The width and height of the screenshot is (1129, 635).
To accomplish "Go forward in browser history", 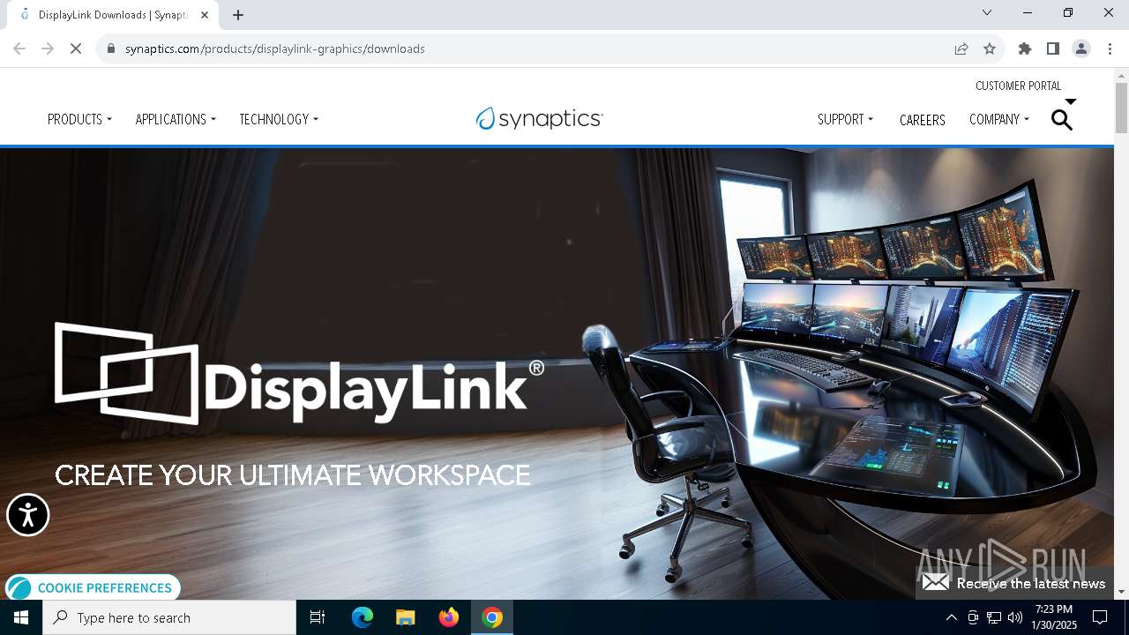I will coord(48,49).
